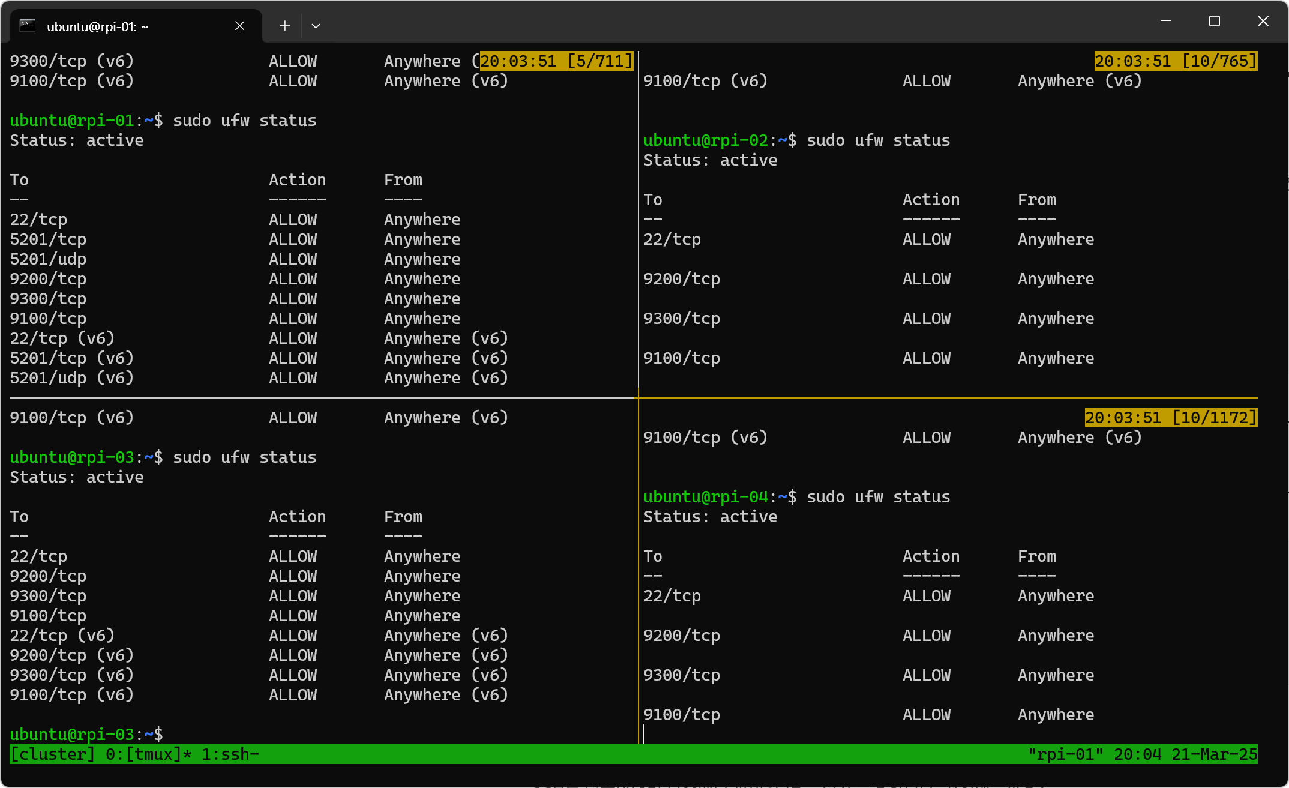Click the status bar date 21-Mar-25
Image resolution: width=1289 pixels, height=788 pixels.
pos(1214,754)
